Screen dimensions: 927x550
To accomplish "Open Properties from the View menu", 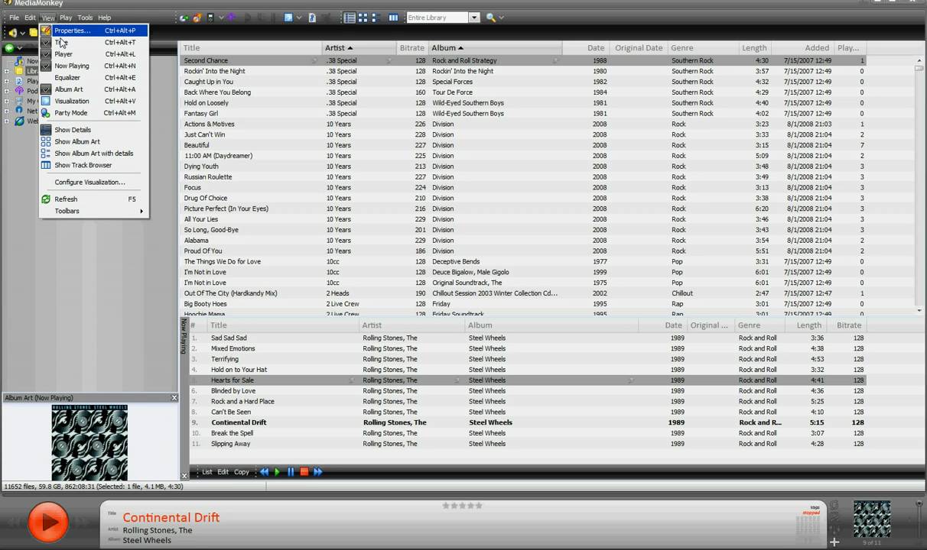I will [x=93, y=31].
